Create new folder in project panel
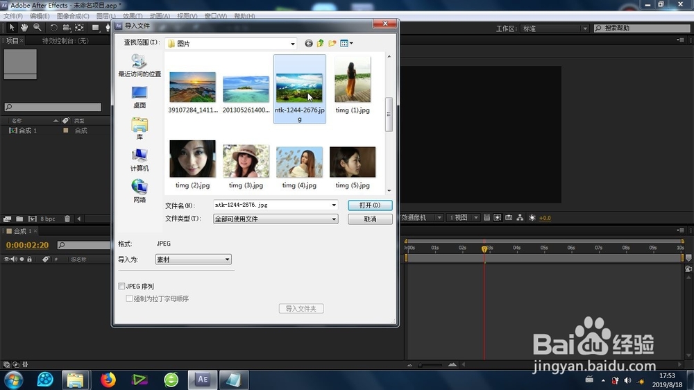Viewport: 694px width, 390px height. (19, 219)
